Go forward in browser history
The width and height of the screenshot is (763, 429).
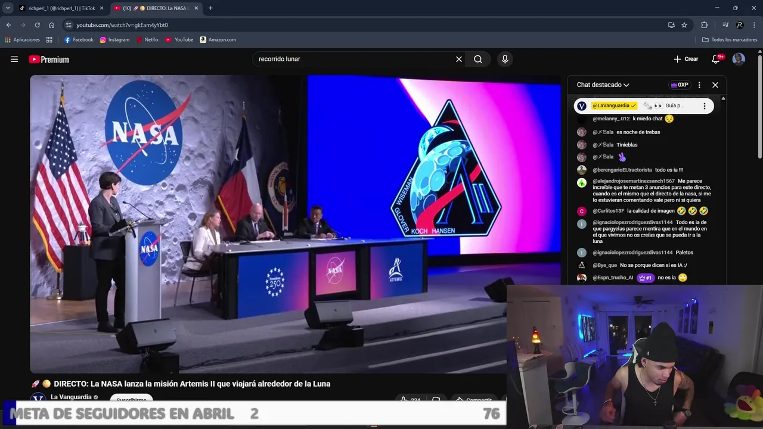tap(23, 25)
